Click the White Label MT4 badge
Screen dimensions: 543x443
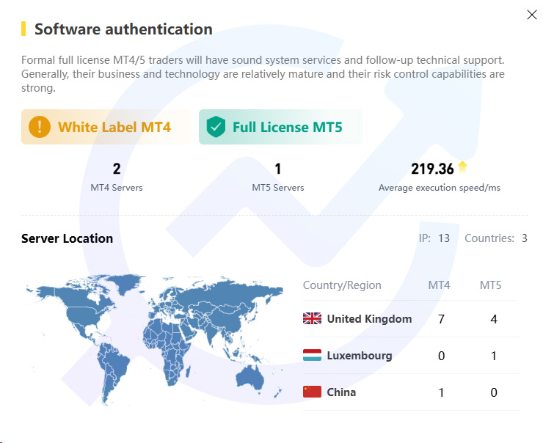click(106, 127)
